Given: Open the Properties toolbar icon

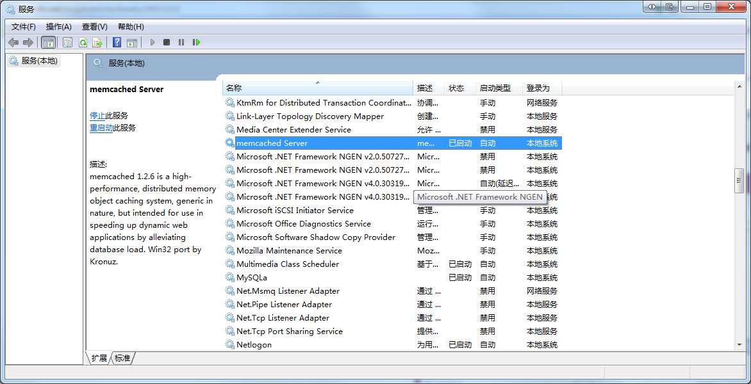Looking at the screenshot, I should pyautogui.click(x=67, y=43).
